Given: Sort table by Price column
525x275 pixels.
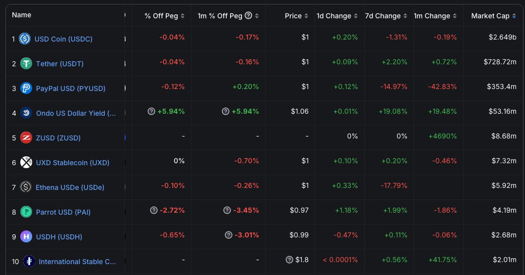Looking at the screenshot, I should pyautogui.click(x=296, y=16).
